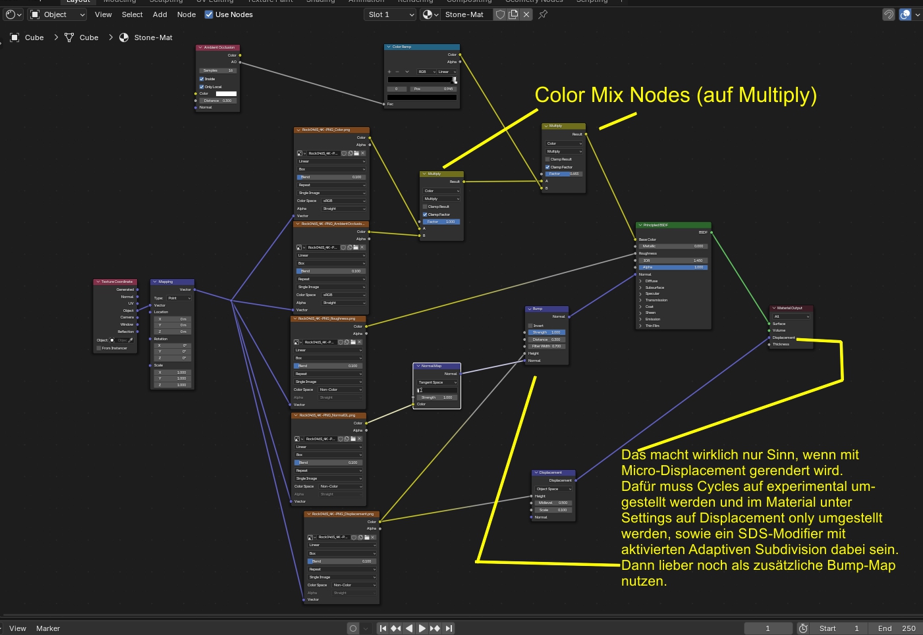Image resolution: width=923 pixels, height=635 pixels.
Task: Open image file in the Color.png texture node
Action: [x=356, y=153]
